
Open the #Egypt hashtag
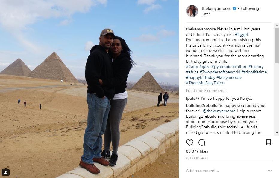pyautogui.click(x=242, y=34)
